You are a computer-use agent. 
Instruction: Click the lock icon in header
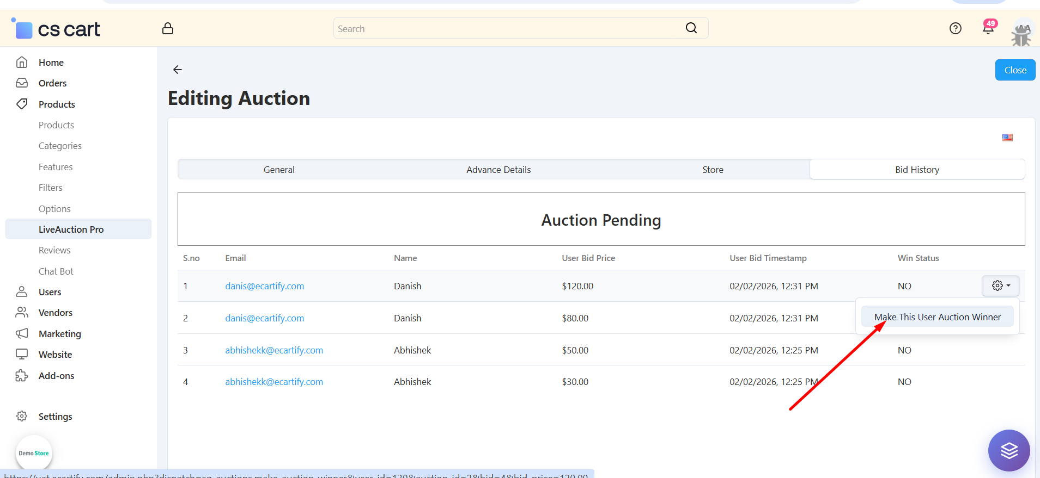pyautogui.click(x=168, y=28)
